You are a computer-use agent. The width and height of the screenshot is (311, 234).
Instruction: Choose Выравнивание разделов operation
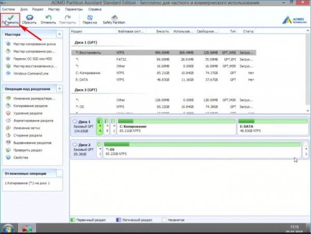coord(32,143)
